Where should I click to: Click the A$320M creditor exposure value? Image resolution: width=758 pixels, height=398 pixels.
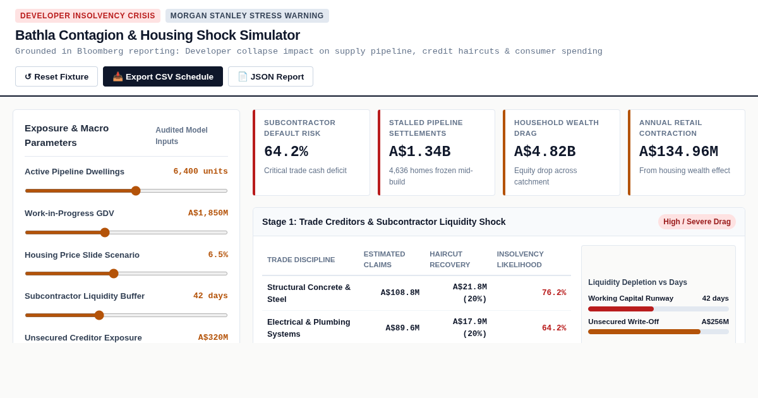213,338
